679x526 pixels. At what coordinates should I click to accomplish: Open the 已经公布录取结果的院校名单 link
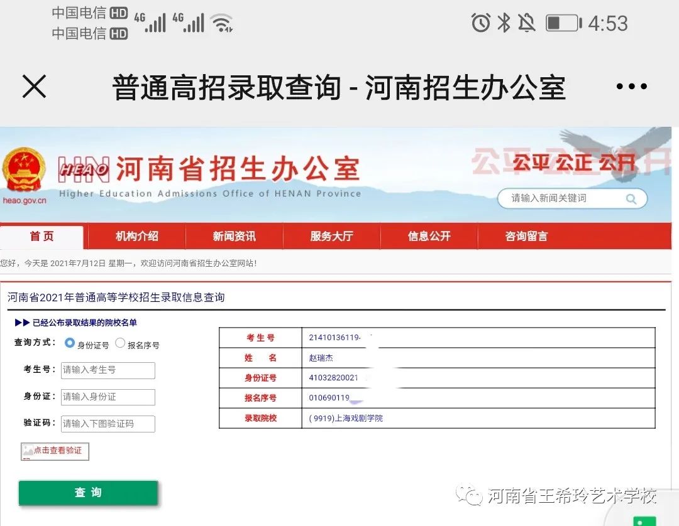tap(84, 323)
